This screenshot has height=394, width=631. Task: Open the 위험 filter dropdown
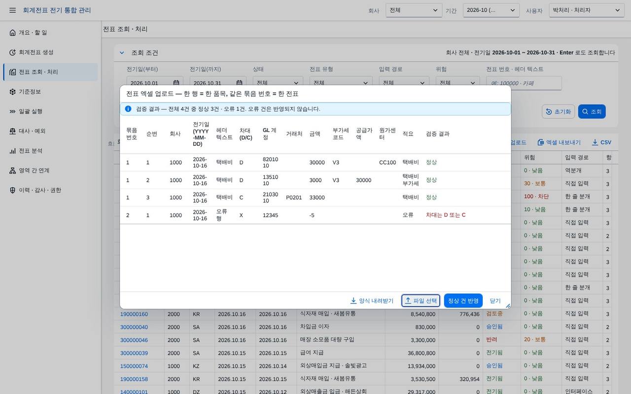pos(457,83)
